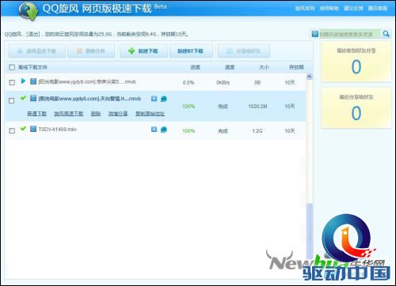Click the Tencent Weibo icon beside search box
Viewport: 396px width, 286px height.
point(314,34)
